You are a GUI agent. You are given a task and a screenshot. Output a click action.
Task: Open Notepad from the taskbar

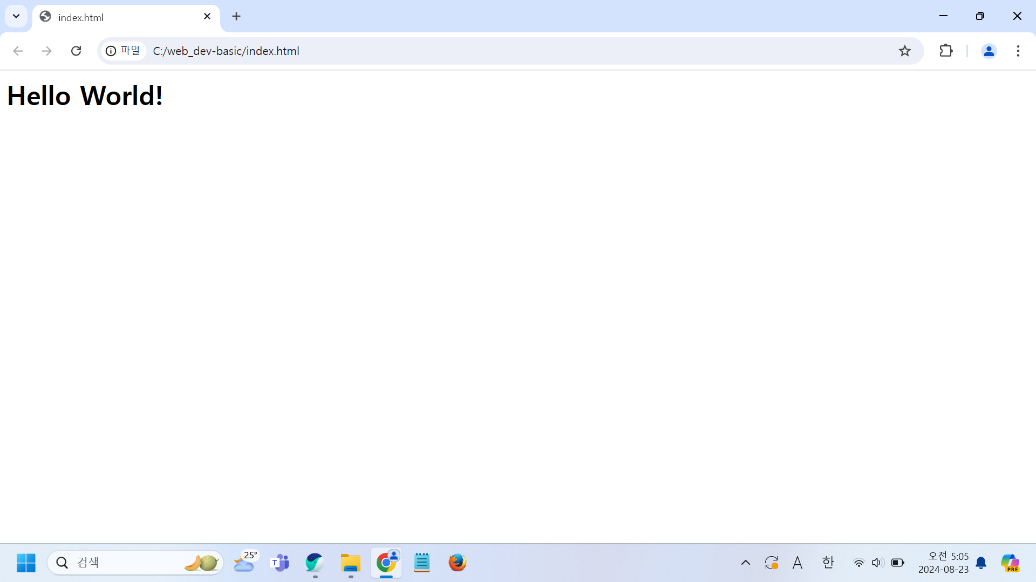tap(422, 563)
